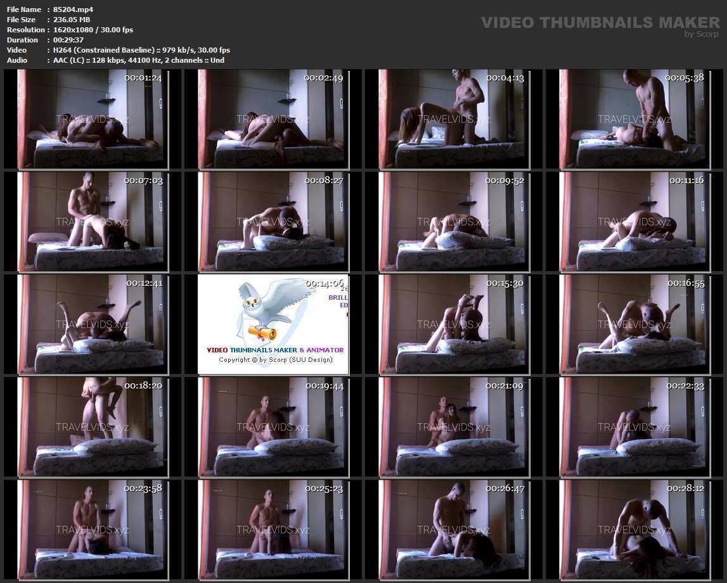Click the Copyright by Scorp (SUU Design) text
The image size is (727, 583).
275,359
